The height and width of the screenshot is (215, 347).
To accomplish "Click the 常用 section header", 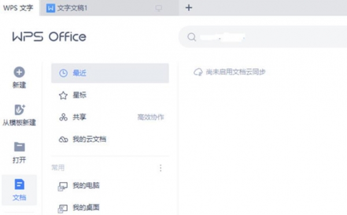I will (x=58, y=168).
